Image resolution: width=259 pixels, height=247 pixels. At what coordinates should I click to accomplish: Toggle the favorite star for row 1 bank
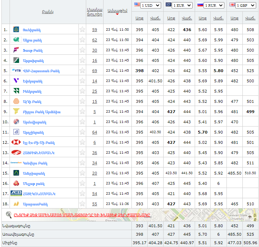tap(82, 30)
